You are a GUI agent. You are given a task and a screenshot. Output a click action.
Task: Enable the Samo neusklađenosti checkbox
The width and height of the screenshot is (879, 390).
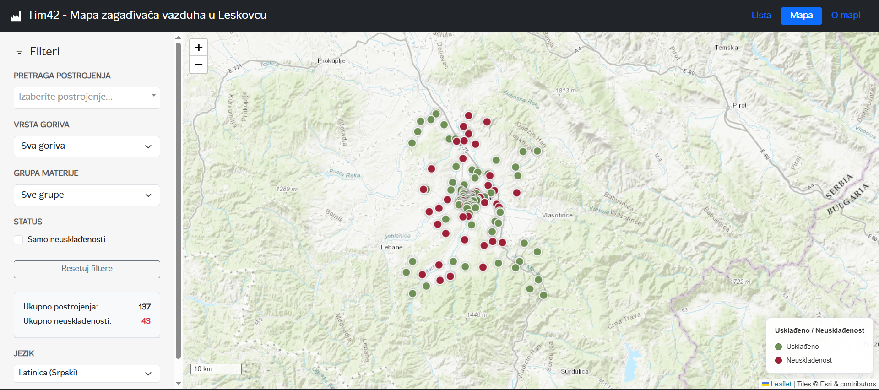(x=18, y=240)
